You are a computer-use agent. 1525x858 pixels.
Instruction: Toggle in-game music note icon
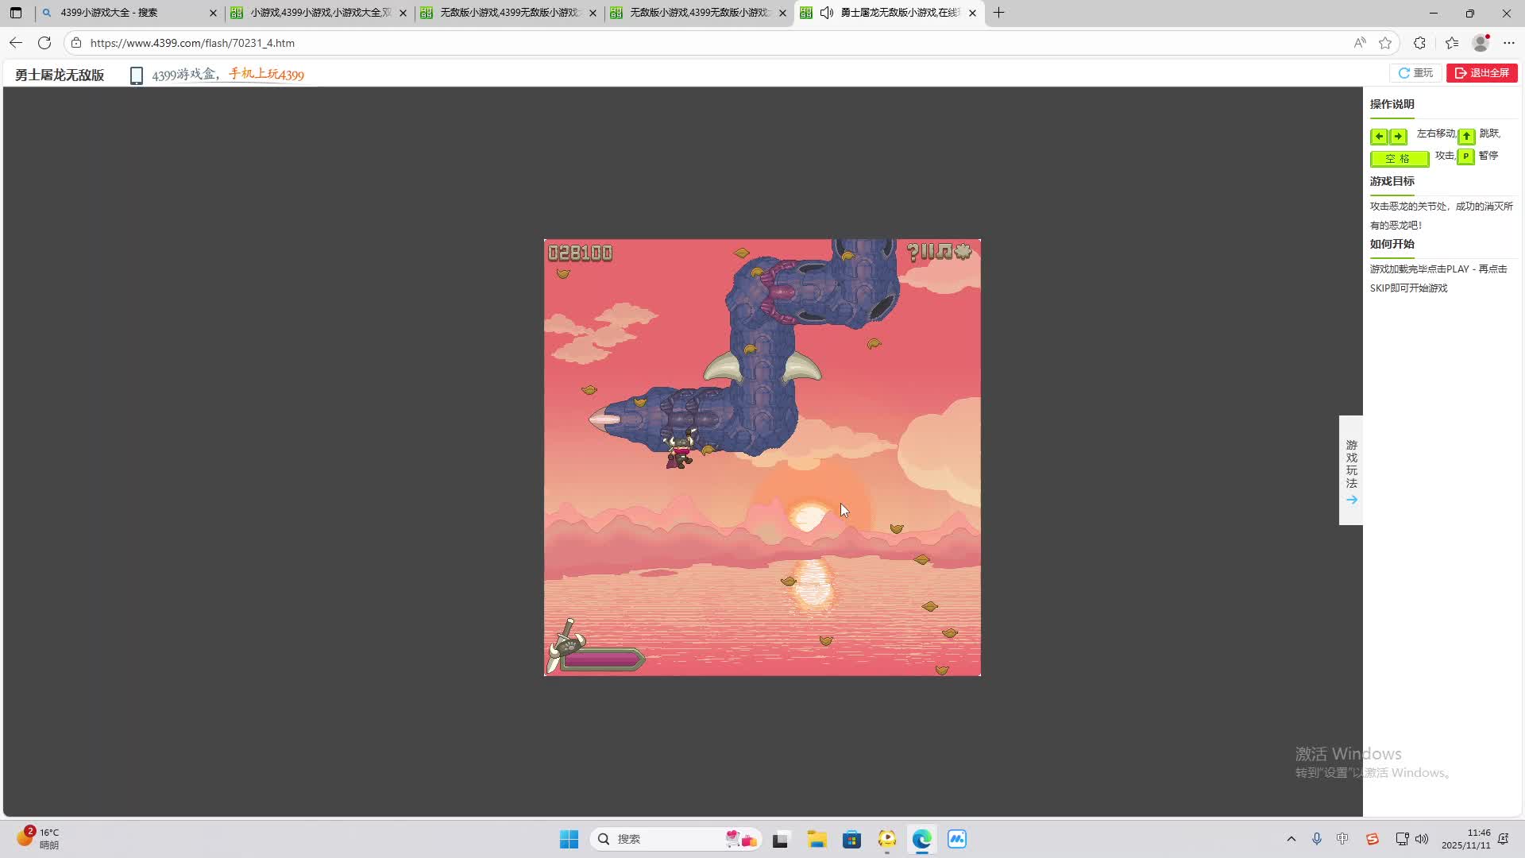pos(944,253)
